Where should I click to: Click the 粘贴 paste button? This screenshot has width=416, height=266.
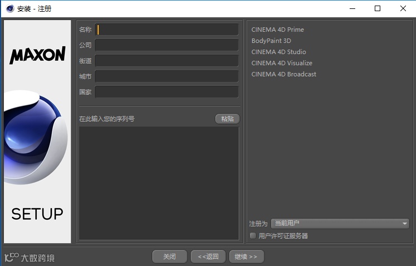tap(228, 119)
